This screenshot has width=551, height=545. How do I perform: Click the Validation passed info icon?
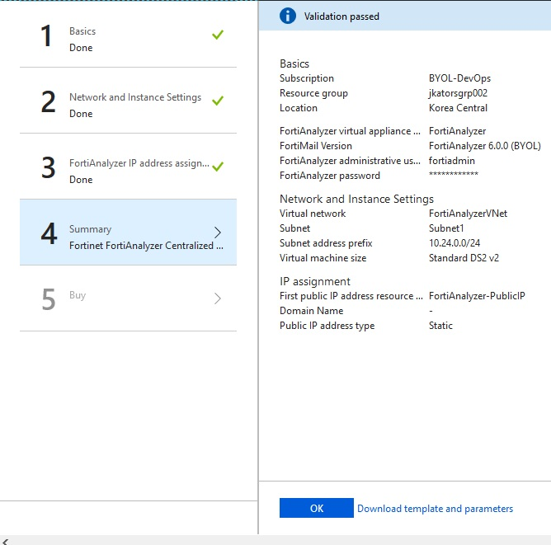pyautogui.click(x=287, y=16)
